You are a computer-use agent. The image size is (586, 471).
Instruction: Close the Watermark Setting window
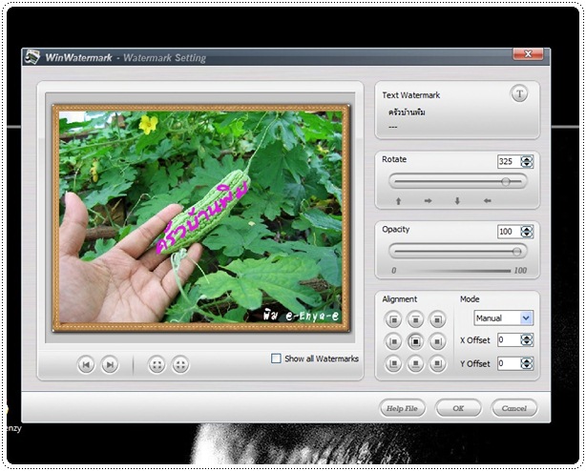[x=528, y=54]
